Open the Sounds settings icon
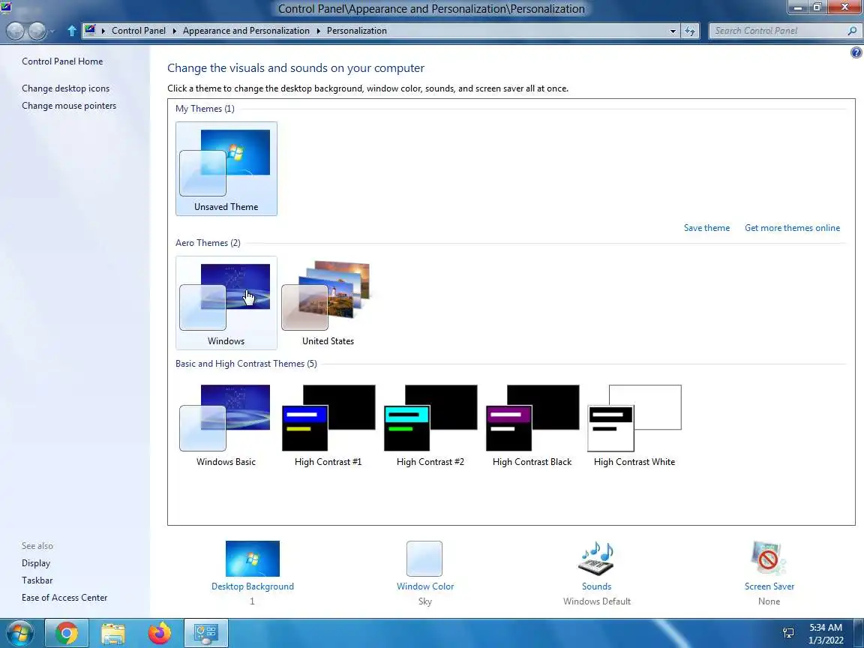The image size is (864, 648). [597, 558]
